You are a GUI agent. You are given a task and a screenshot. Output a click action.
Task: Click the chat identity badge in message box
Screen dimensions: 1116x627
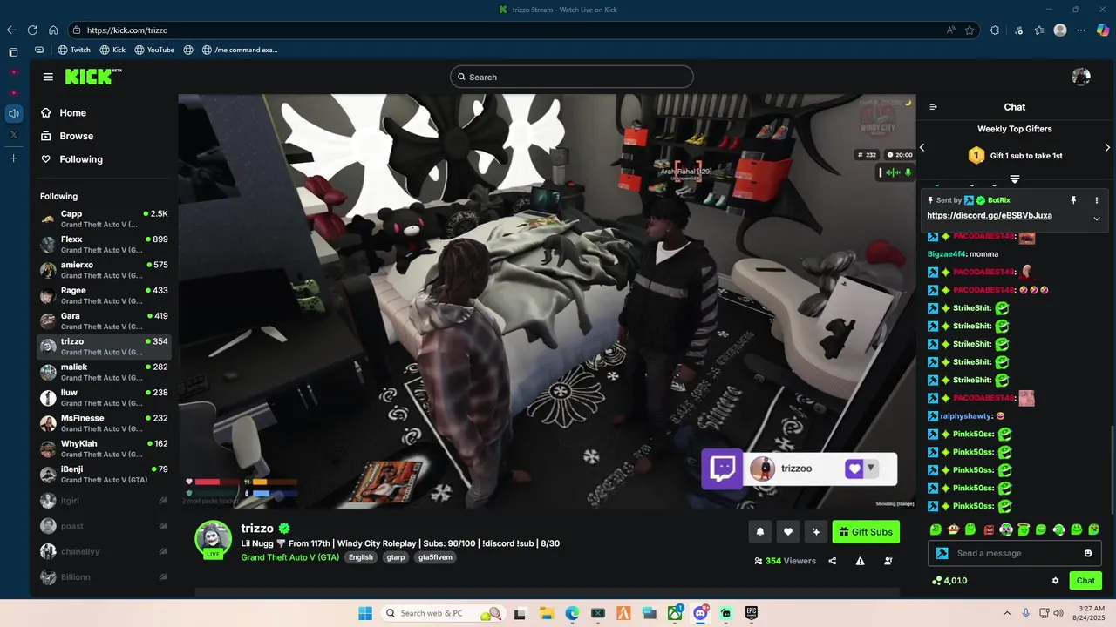(x=942, y=553)
